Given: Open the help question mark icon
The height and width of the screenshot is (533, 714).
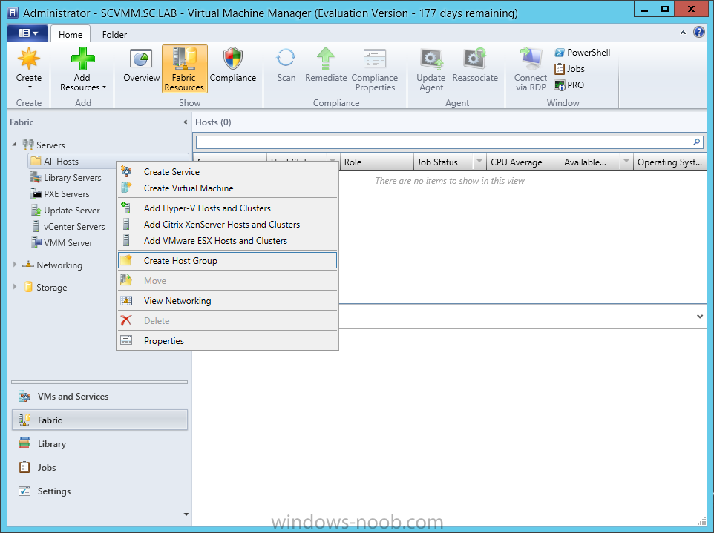Looking at the screenshot, I should (x=698, y=33).
